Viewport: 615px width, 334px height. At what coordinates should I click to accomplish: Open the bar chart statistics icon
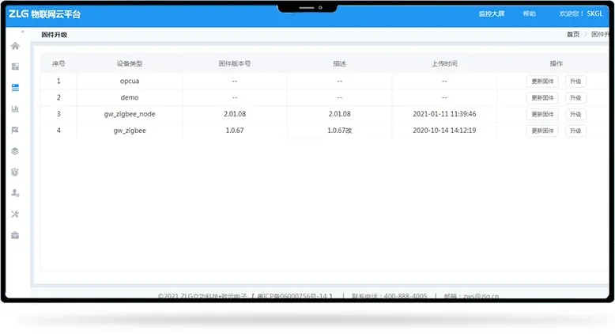tap(15, 108)
